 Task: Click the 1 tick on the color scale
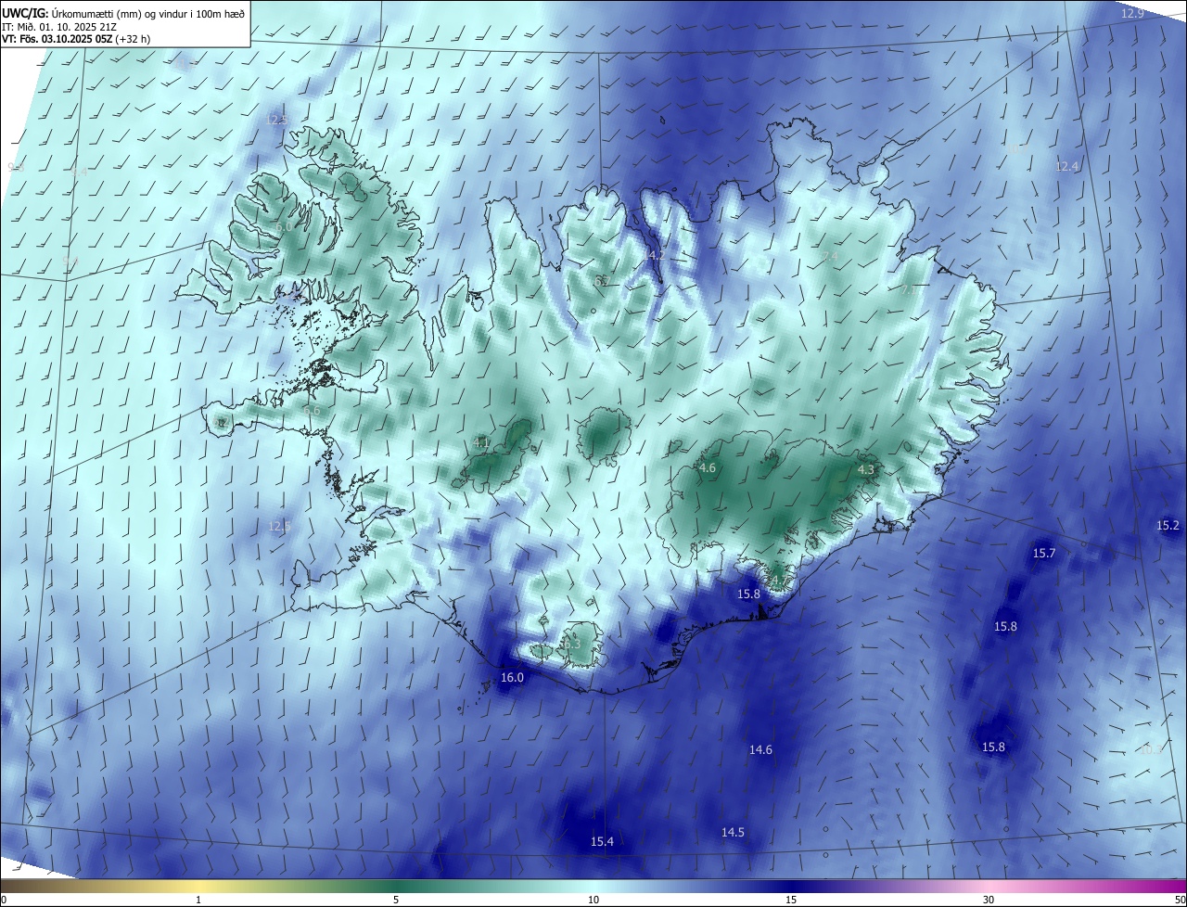tap(198, 900)
